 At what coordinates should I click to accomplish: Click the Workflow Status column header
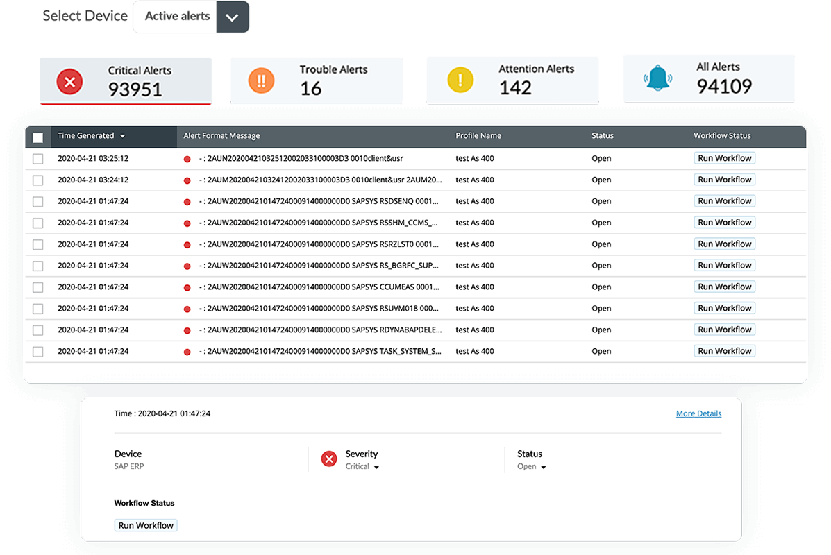722,135
